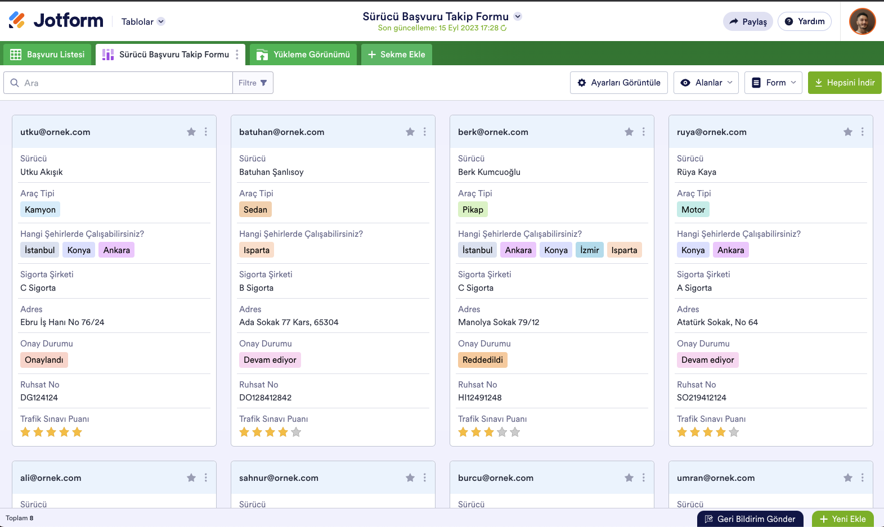
Task: Open three-dot menu on utku@ornek.com card
Action: 206,132
